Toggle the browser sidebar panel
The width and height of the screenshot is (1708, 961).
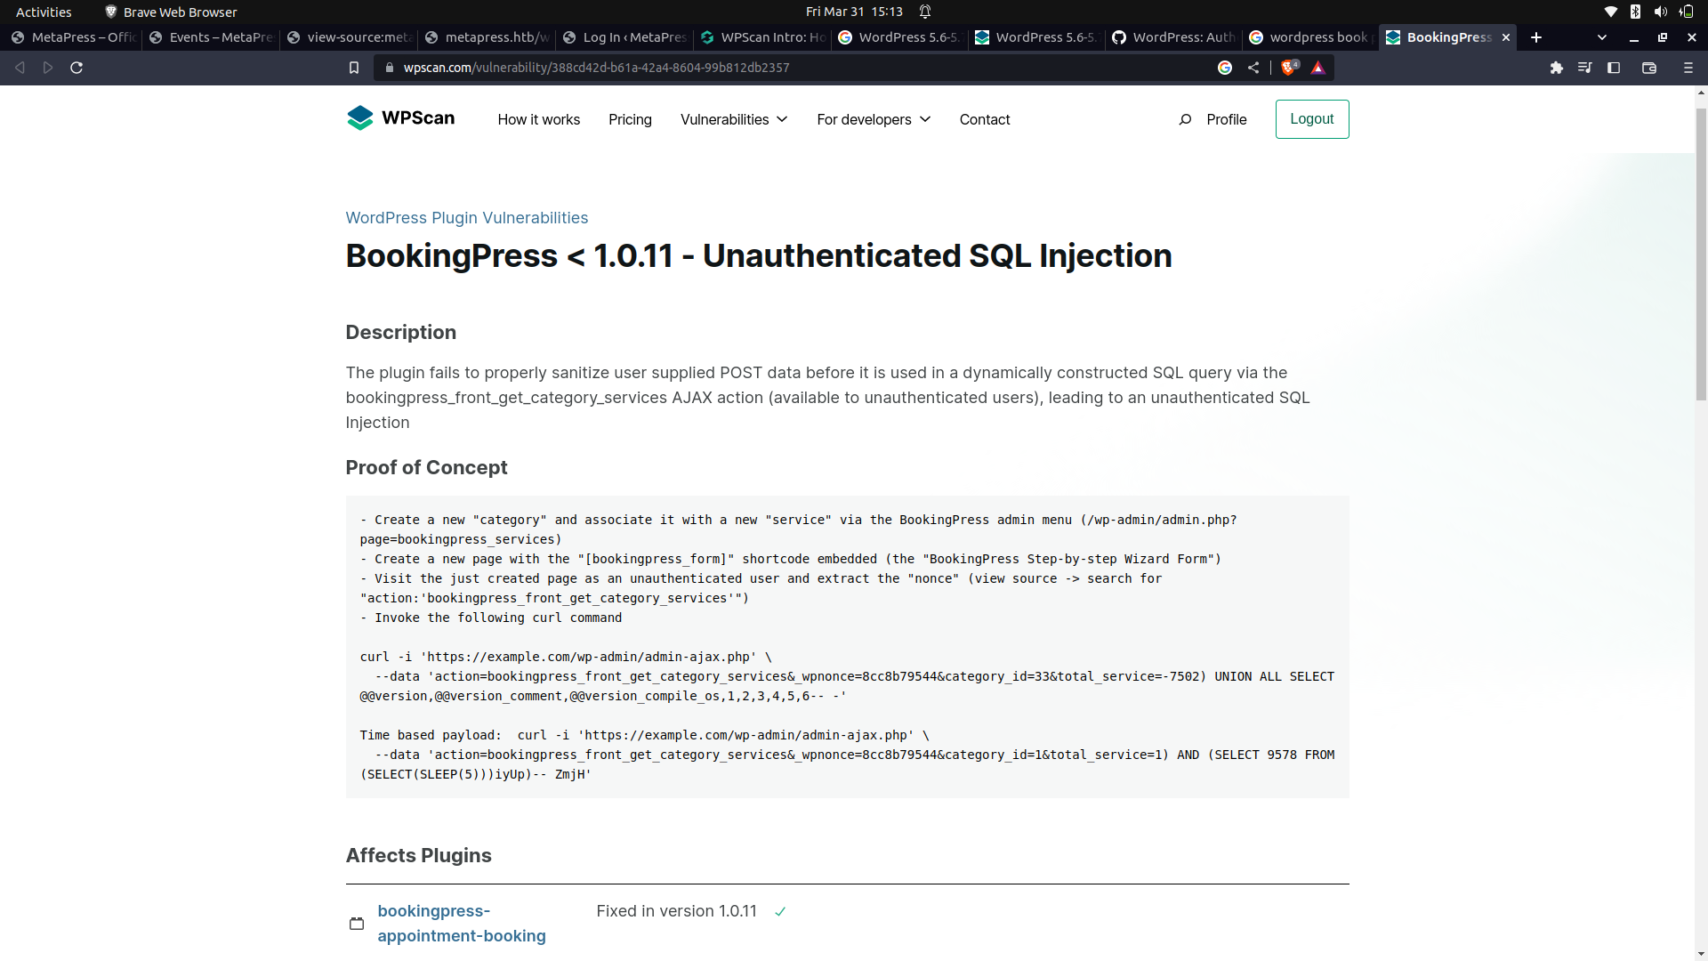1614,67
